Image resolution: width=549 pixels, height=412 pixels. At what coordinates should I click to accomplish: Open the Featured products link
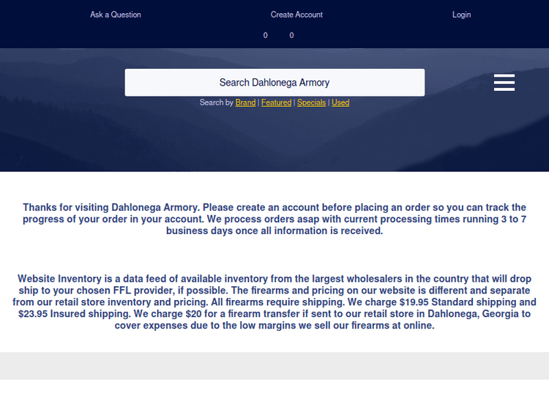point(276,102)
